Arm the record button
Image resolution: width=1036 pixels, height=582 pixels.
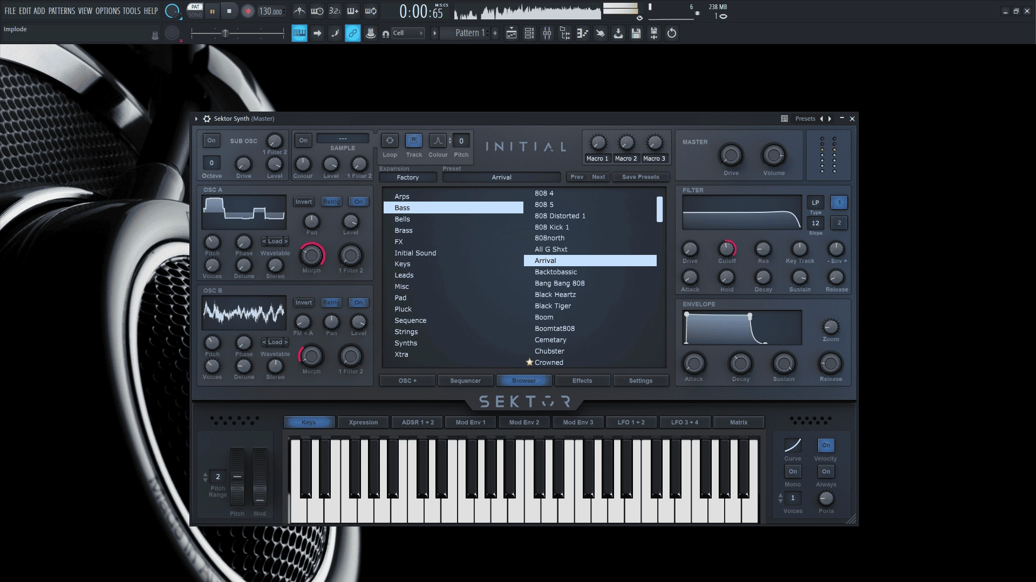(x=248, y=11)
